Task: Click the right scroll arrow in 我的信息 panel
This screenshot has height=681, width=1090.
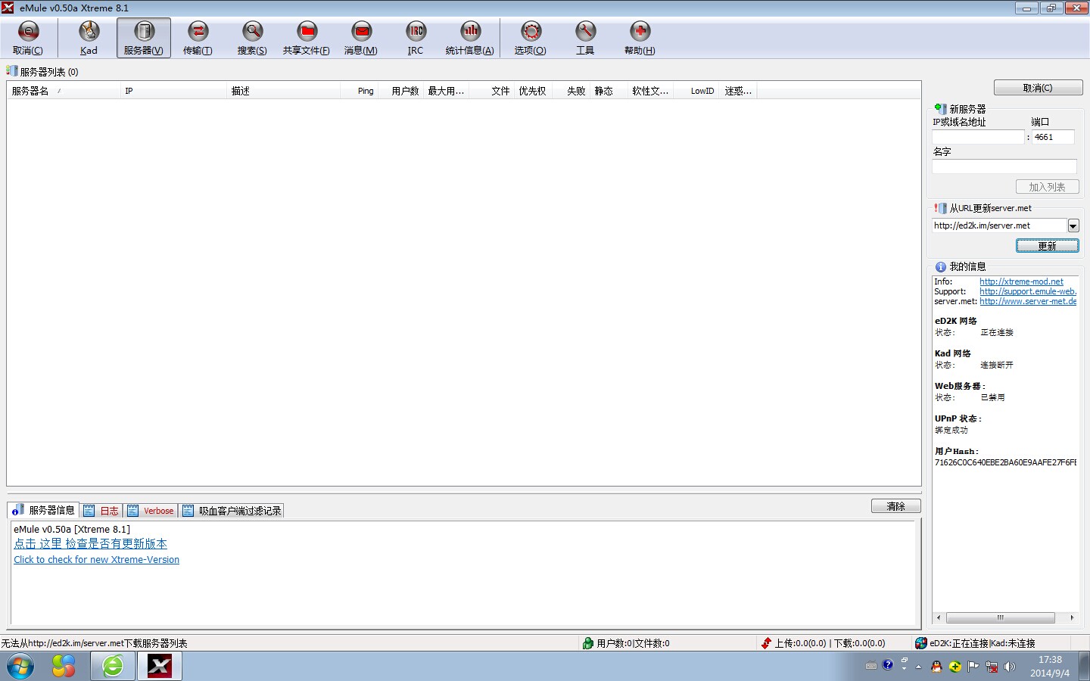Action: [1072, 617]
